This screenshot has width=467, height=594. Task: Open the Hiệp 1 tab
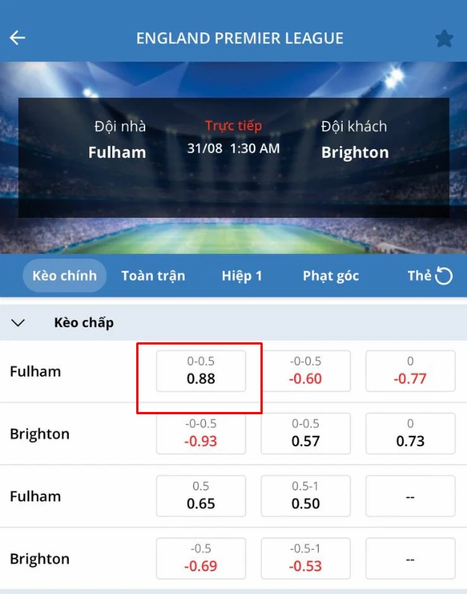point(242,276)
